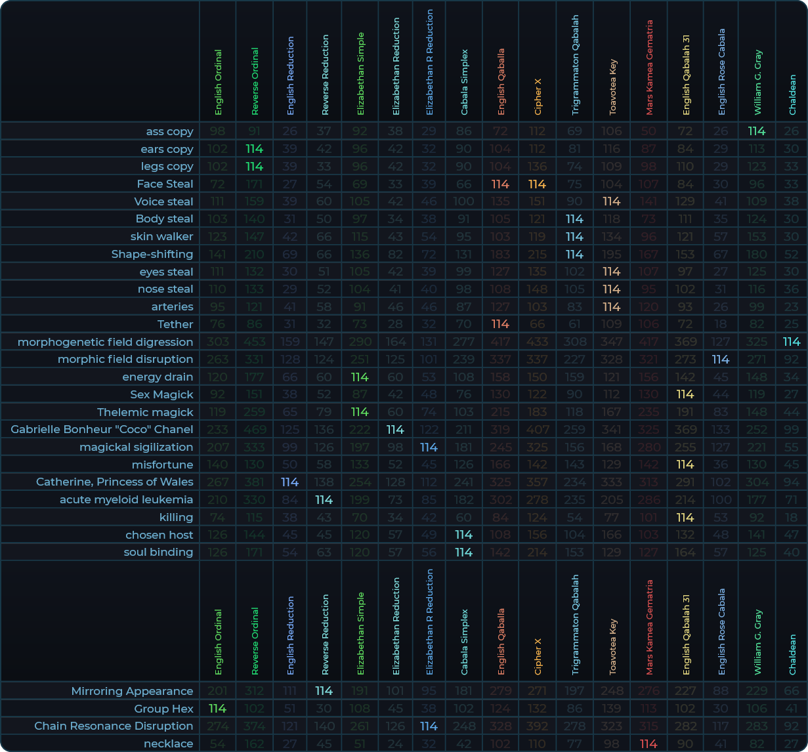This screenshot has height=752, width=808.
Task: Click highlighted 114 in the 'energy drain' row
Action: coord(360,377)
